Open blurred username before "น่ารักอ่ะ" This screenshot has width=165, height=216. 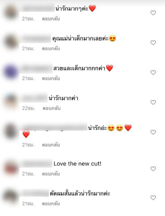click(54, 128)
